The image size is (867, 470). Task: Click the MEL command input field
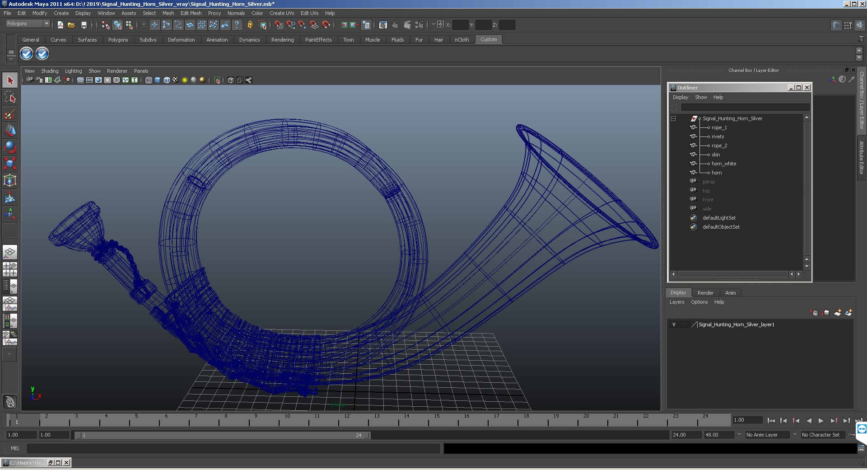(233, 448)
